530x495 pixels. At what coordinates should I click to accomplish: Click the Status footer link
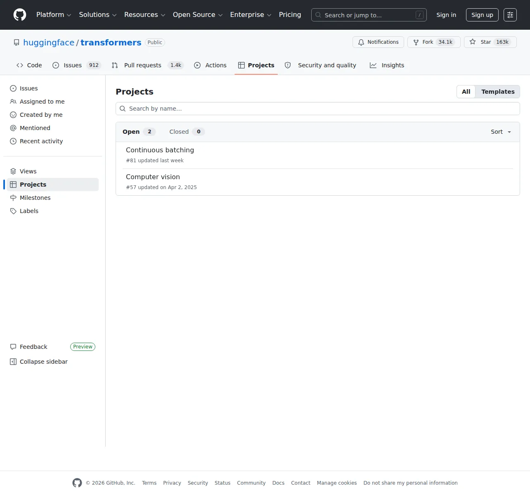(x=222, y=483)
